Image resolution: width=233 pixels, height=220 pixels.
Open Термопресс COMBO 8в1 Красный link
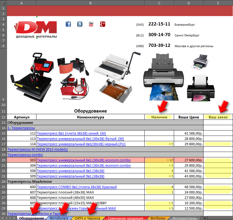pos(77,187)
